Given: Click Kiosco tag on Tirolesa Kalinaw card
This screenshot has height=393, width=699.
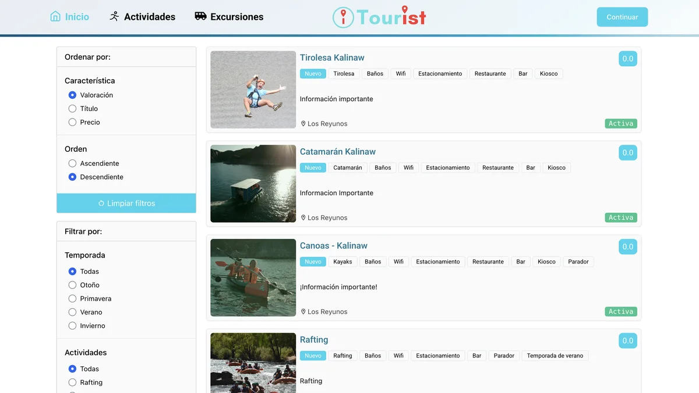Looking at the screenshot, I should coord(549,74).
